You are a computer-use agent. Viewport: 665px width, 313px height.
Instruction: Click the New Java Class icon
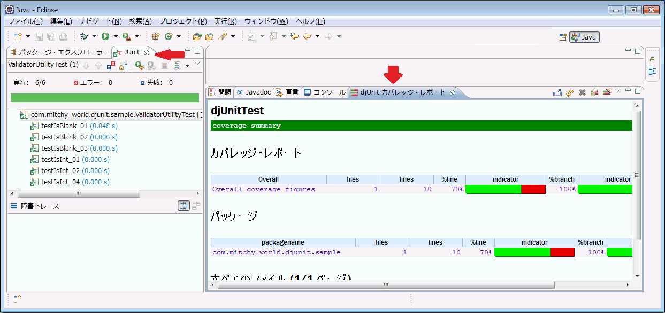(169, 36)
